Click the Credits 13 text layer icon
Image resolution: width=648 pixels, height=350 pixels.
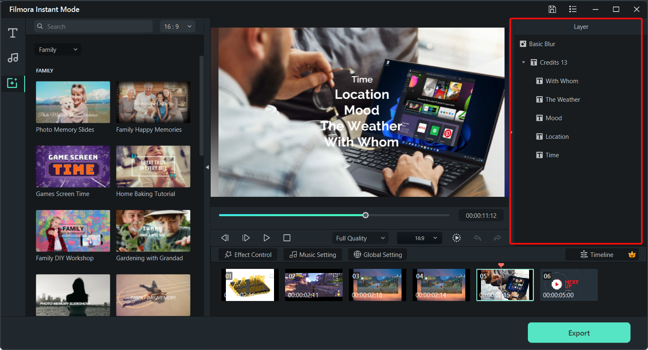tap(534, 62)
